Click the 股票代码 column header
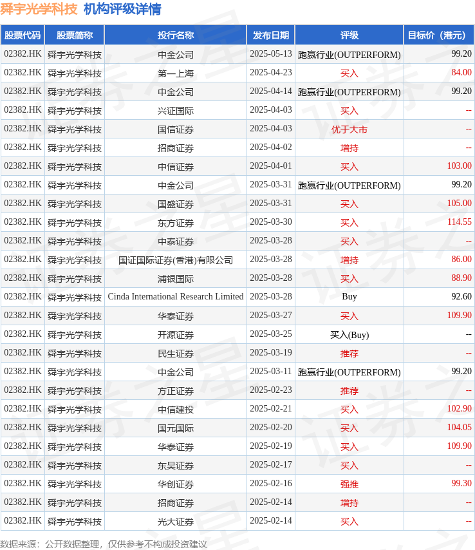Viewport: 475px width, 550px height. click(23, 35)
